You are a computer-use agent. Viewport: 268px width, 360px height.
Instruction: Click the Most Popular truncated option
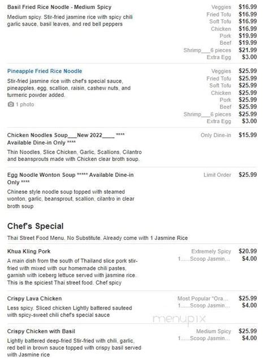(x=203, y=298)
